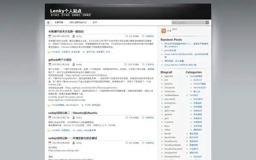
Task: Click the usbip.sourceforge.net link
Action: coord(64,151)
